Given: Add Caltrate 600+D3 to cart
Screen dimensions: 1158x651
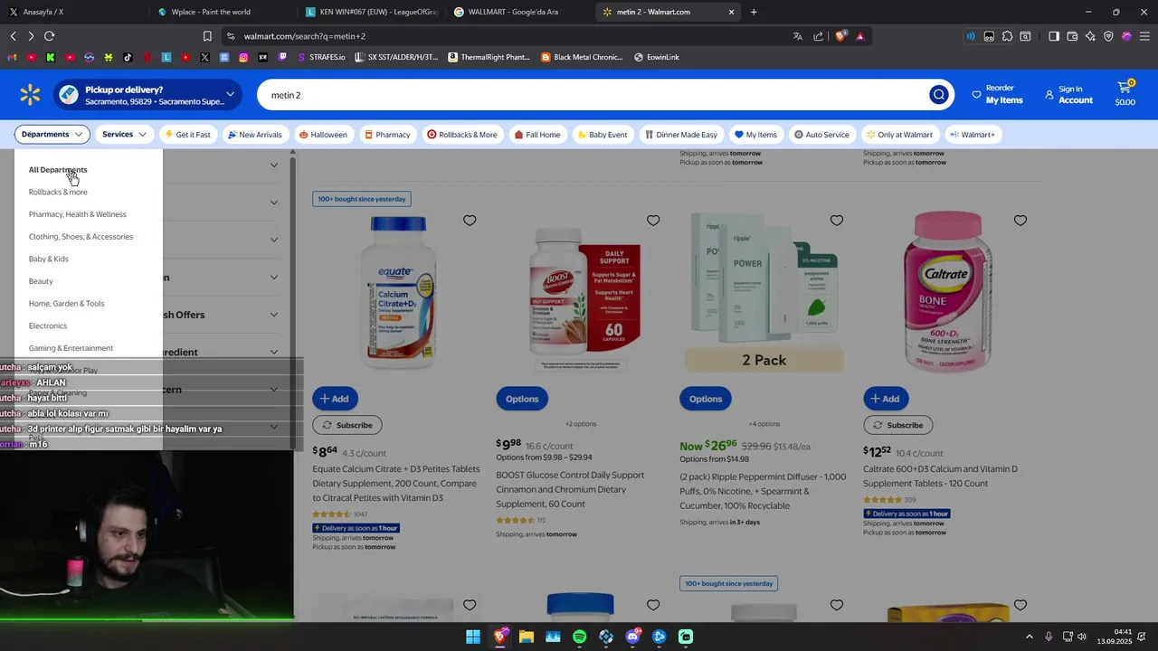Looking at the screenshot, I should tap(886, 399).
